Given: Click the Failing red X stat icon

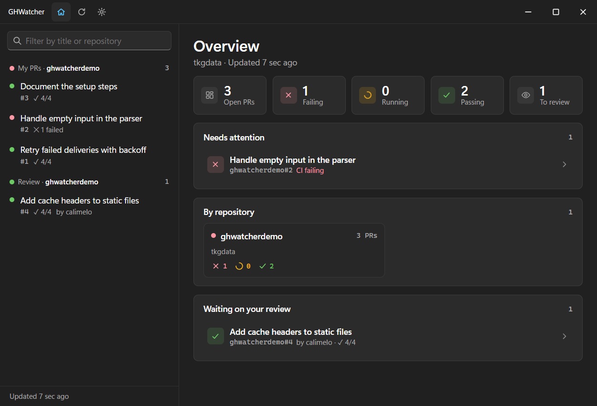Looking at the screenshot, I should [x=288, y=95].
